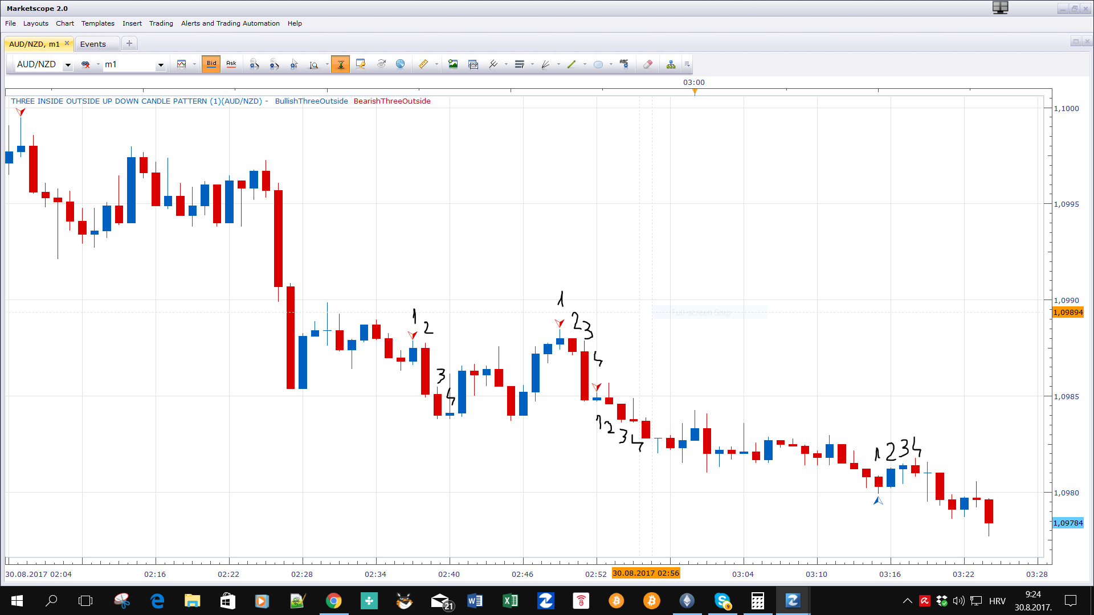Screen dimensions: 1094x615
Task: Click the zoom in horizontally icon
Action: point(254,64)
